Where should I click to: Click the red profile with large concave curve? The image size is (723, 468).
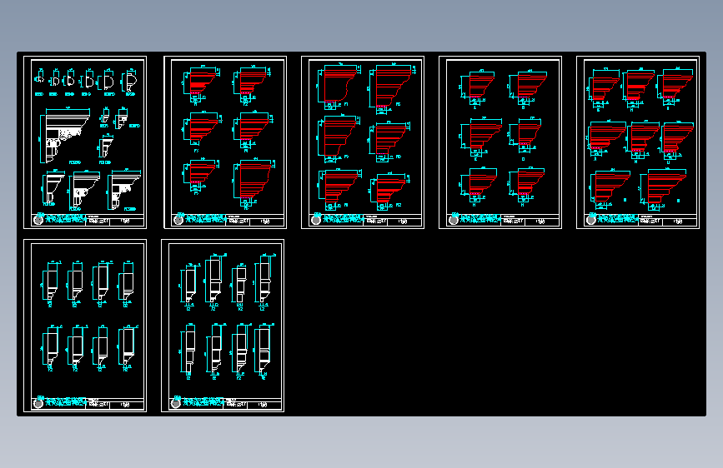340,84
